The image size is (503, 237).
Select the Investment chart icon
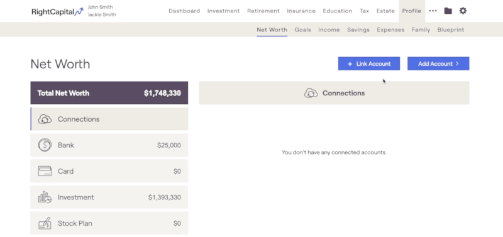coord(45,197)
